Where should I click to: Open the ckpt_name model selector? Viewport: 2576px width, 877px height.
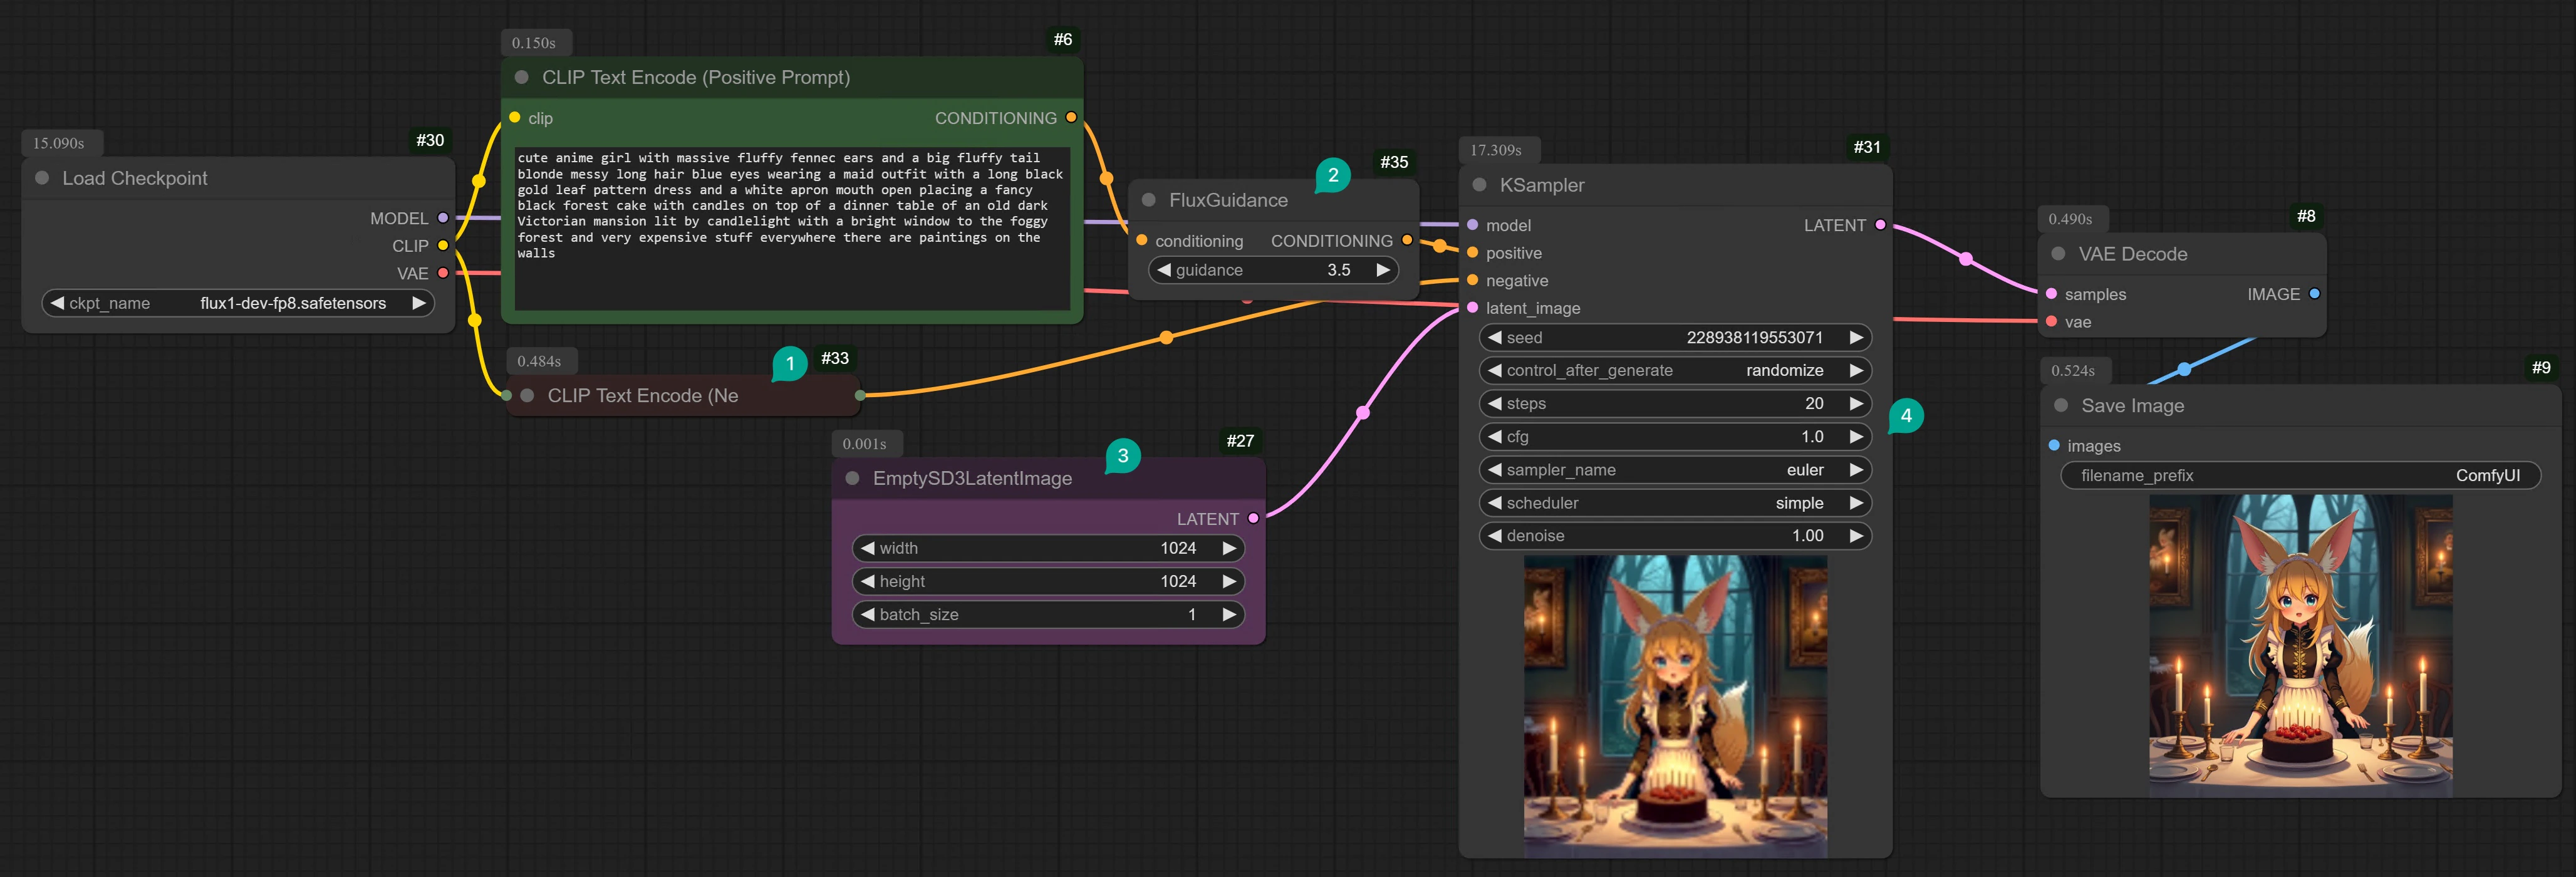[x=238, y=302]
